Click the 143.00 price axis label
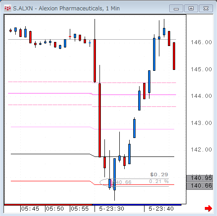This screenshot has height=216, width=217. point(201,123)
